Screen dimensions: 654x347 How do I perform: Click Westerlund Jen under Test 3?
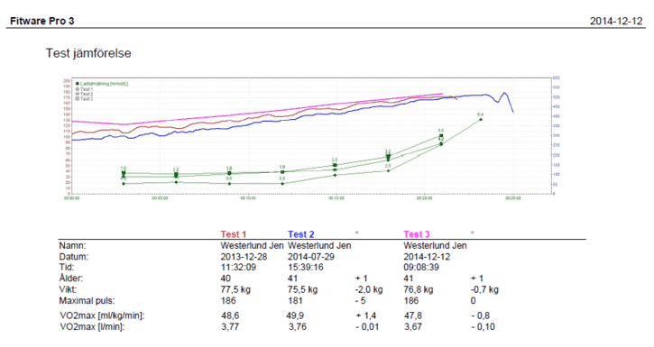tap(435, 246)
